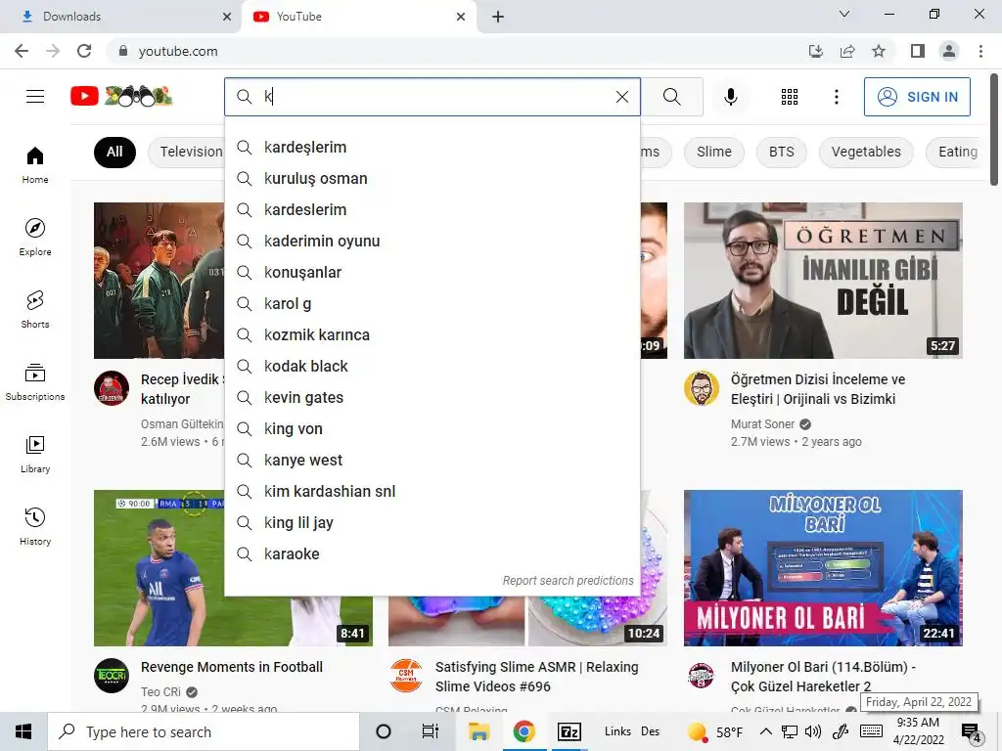Open the YouTube apps grid
Image resolution: width=1002 pixels, height=751 pixels.
[790, 97]
